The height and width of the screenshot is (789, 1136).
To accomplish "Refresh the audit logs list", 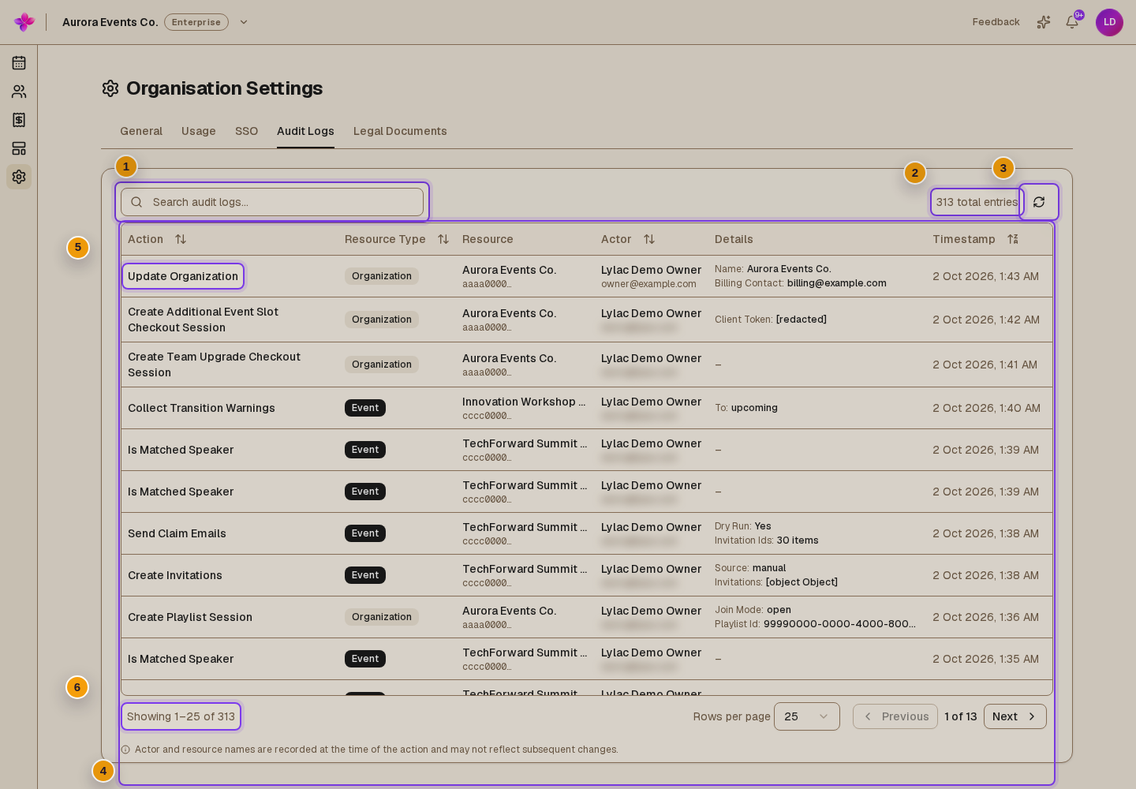I will pos(1039,202).
